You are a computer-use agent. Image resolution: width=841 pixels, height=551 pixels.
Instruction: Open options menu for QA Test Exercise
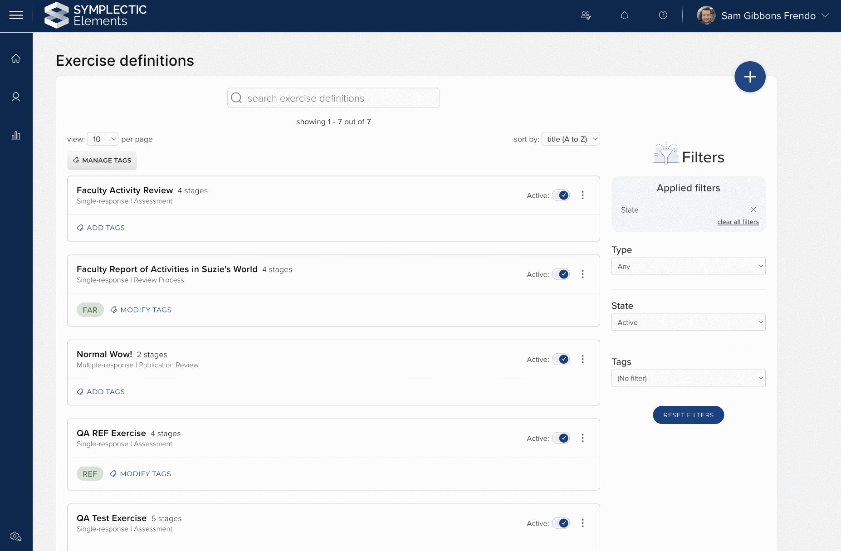582,523
